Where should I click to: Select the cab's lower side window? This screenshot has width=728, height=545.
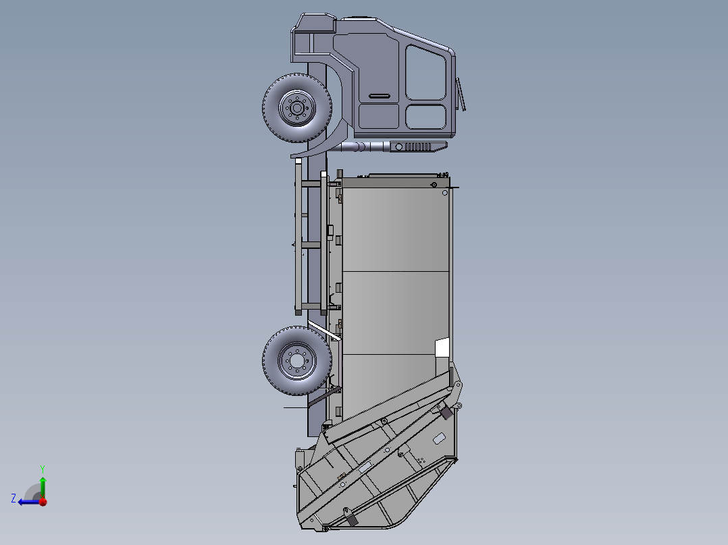tap(425, 117)
